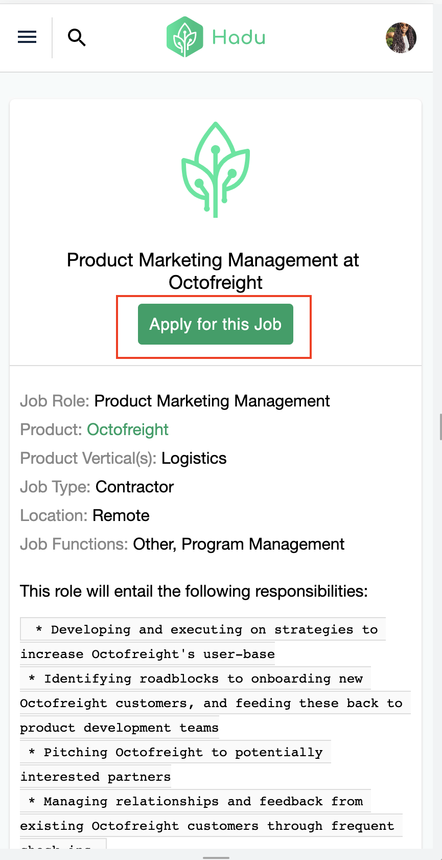Open the Octofreight product link

tap(128, 429)
